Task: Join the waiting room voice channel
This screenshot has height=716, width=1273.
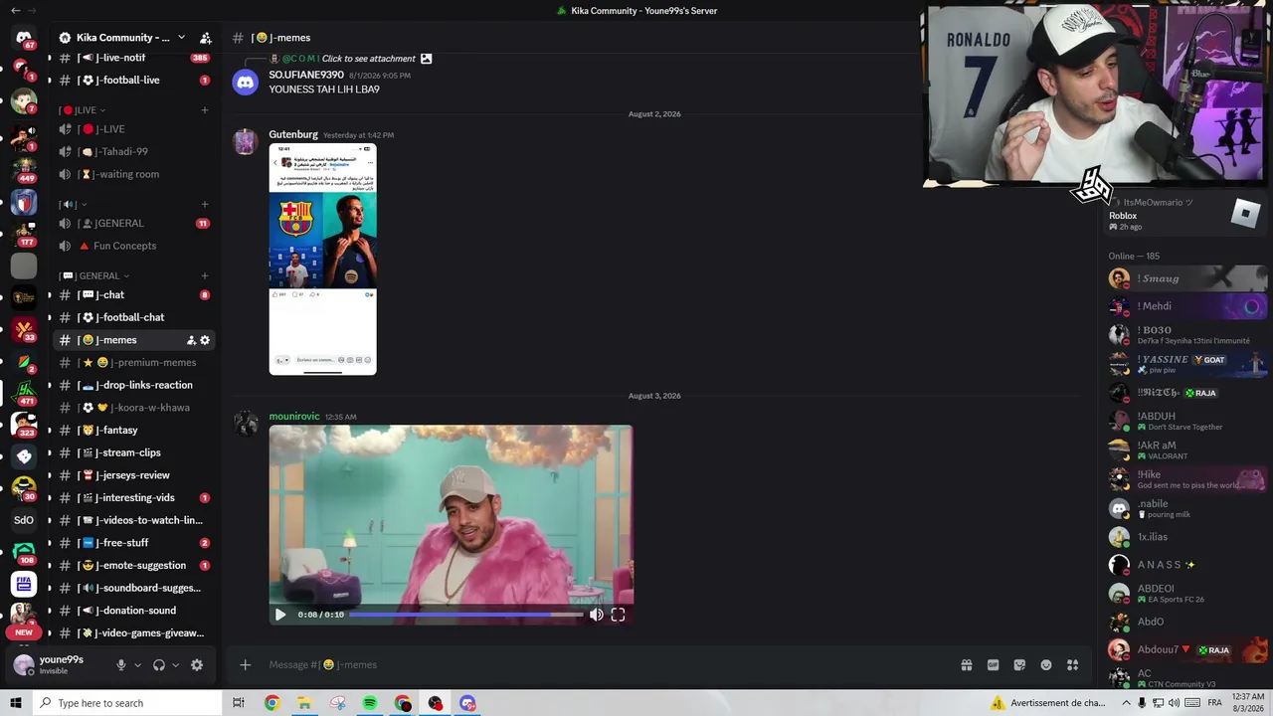Action: pyautogui.click(x=134, y=174)
